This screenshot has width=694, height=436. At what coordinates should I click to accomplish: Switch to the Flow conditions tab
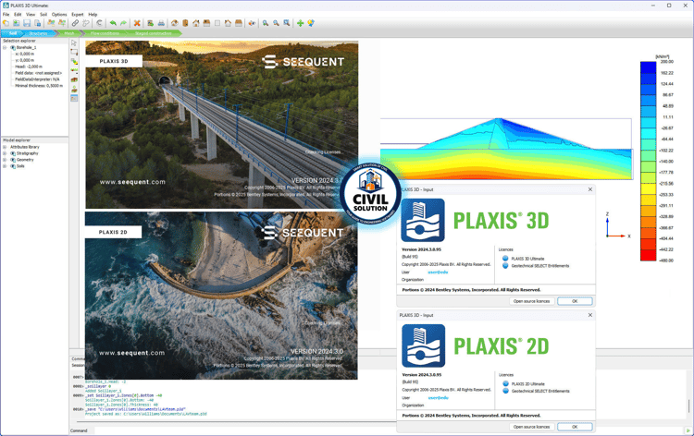tap(105, 33)
